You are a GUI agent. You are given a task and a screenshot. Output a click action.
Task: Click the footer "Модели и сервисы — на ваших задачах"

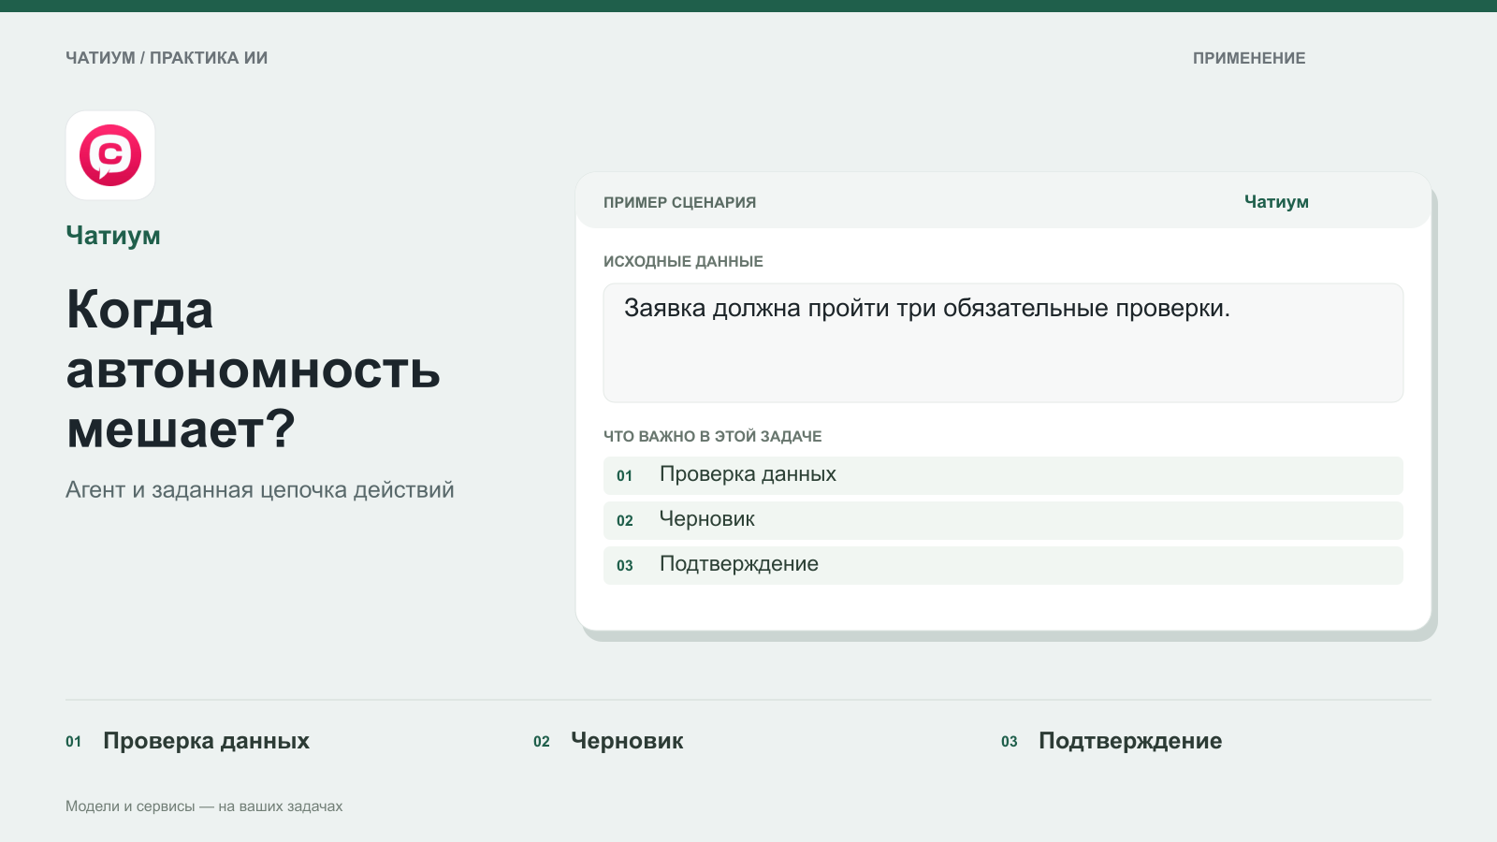coord(204,806)
